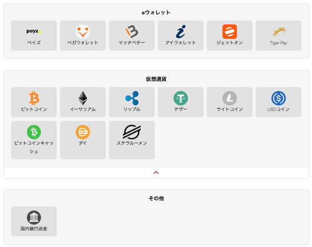Choose Jeton (ジェットオン) payment method
Screen dimensions: 312x247
point(230,36)
